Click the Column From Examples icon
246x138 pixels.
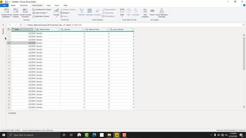[x=7, y=11]
